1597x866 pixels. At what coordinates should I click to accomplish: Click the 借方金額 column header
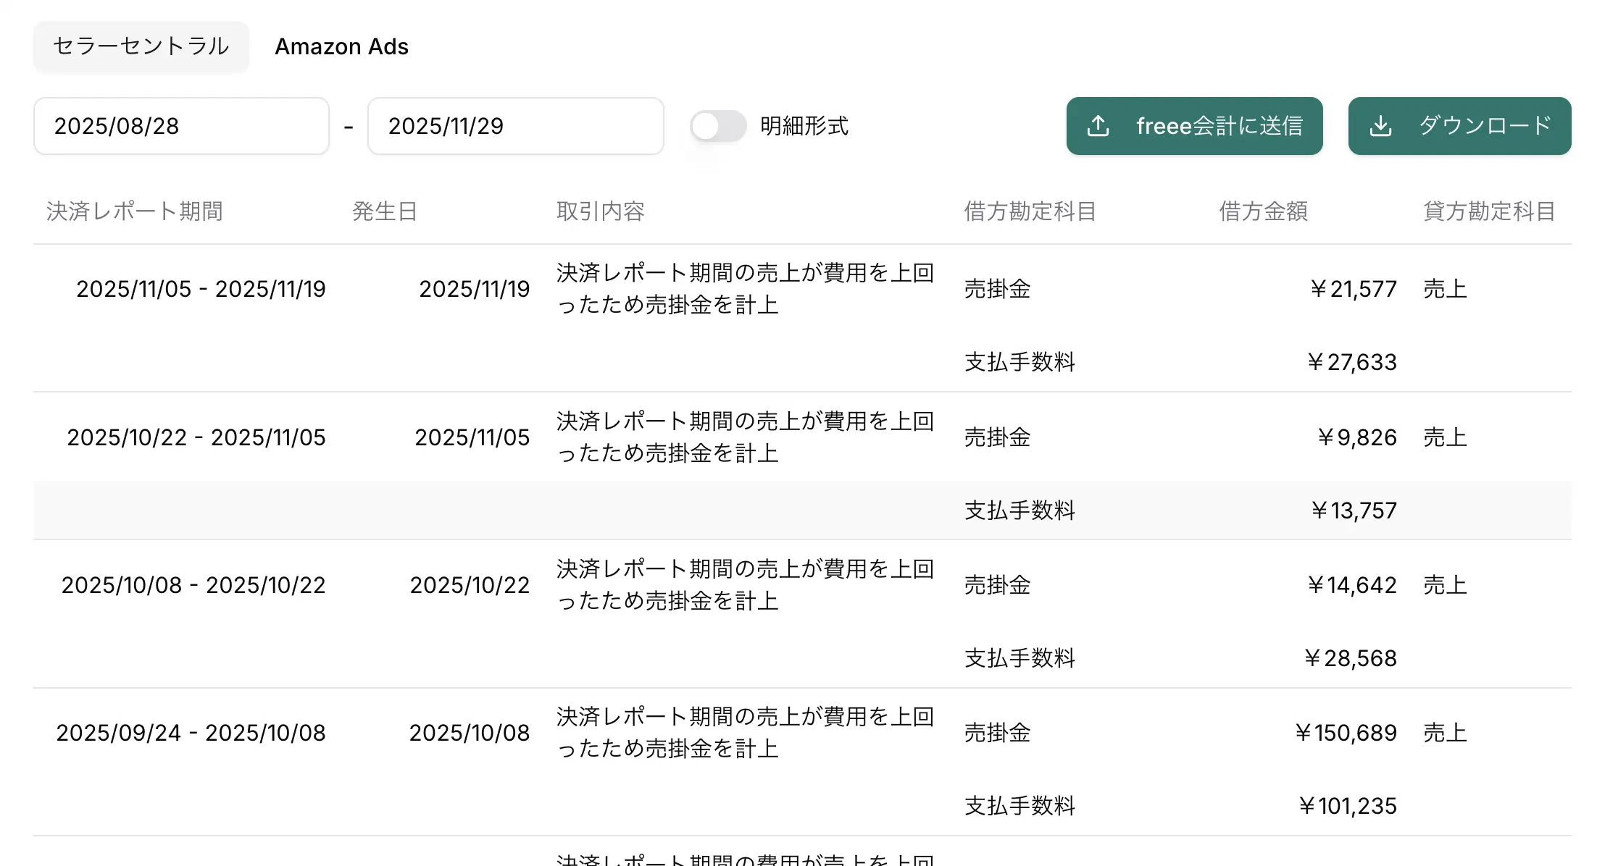(x=1262, y=211)
